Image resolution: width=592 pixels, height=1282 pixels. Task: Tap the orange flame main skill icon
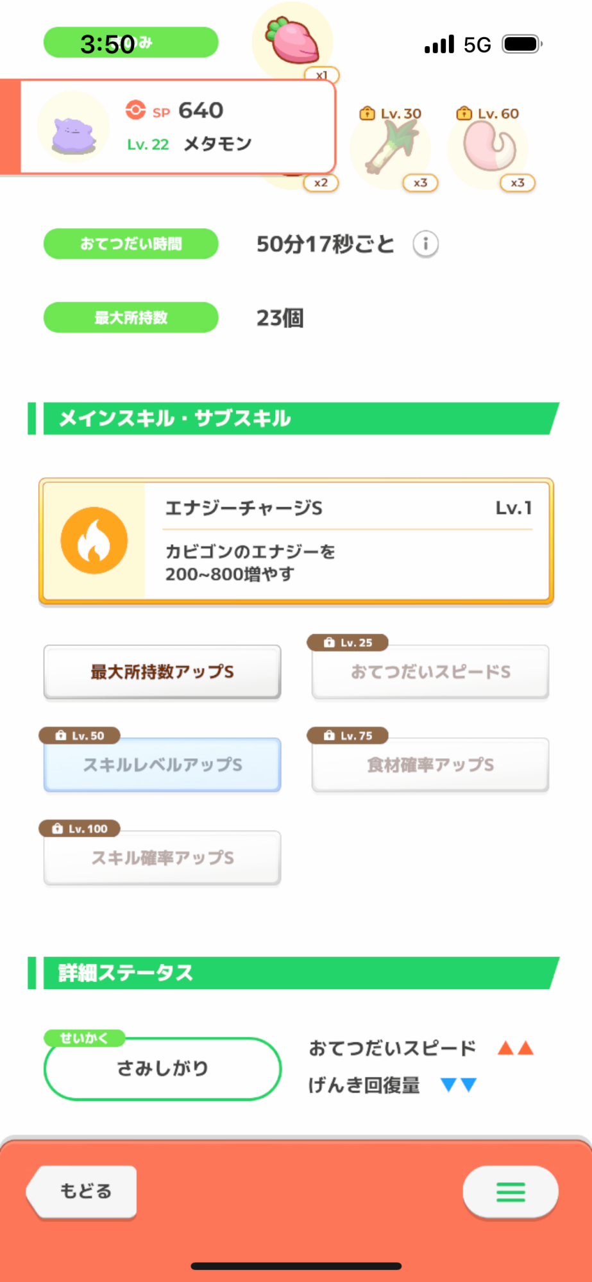coord(94,540)
